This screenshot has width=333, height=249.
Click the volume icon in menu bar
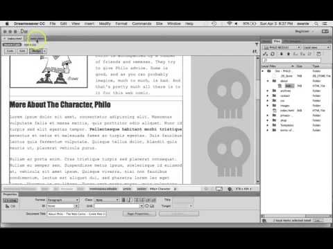click(x=236, y=24)
